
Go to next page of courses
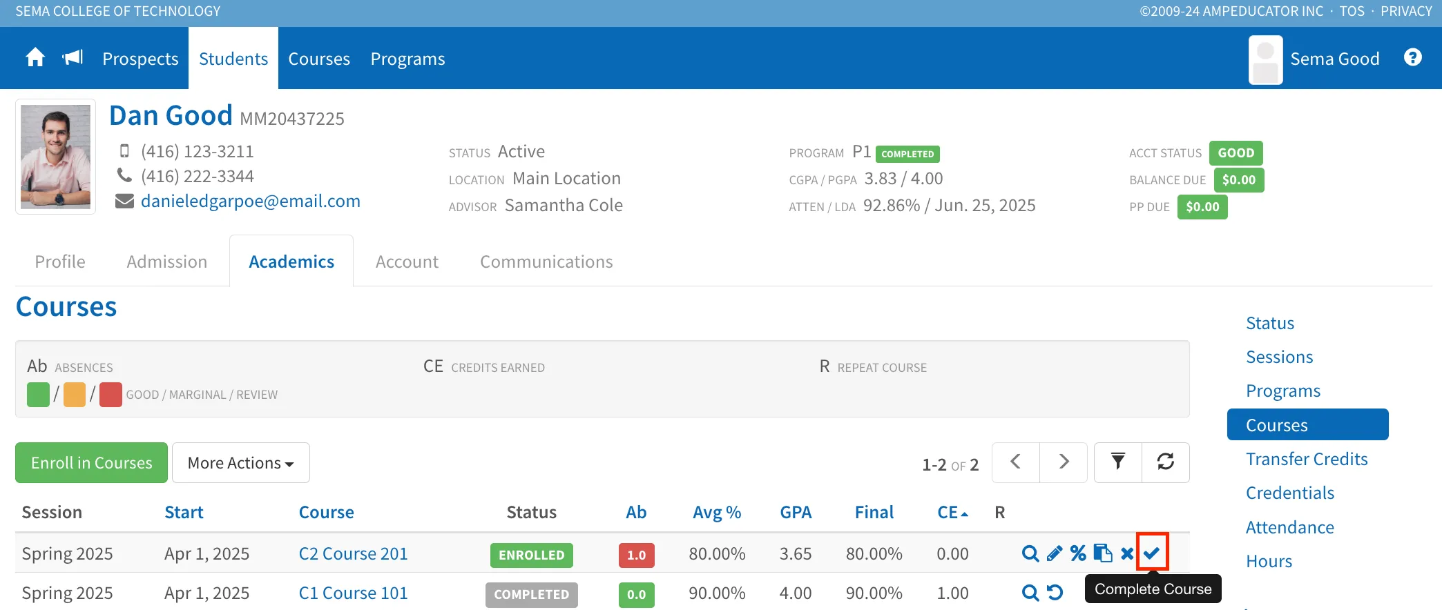(x=1064, y=462)
